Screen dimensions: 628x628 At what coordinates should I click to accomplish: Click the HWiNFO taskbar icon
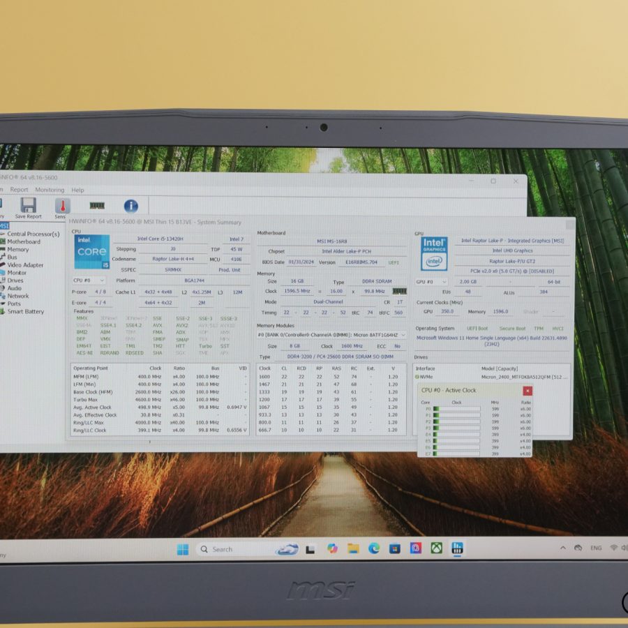coord(457,548)
